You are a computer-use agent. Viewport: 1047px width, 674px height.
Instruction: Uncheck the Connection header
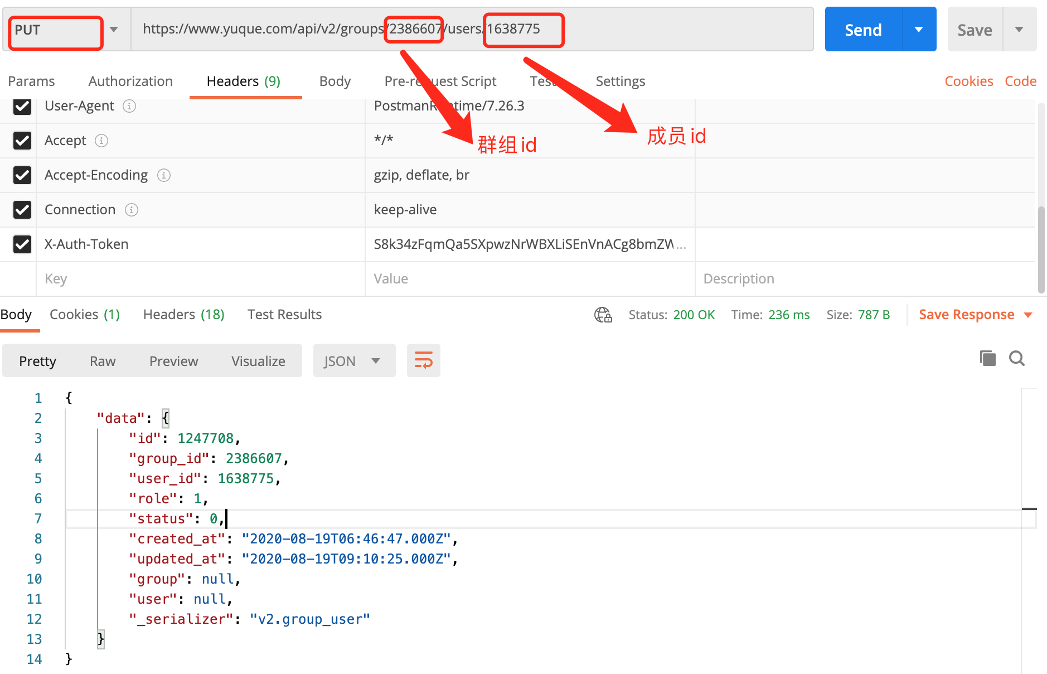(x=22, y=210)
